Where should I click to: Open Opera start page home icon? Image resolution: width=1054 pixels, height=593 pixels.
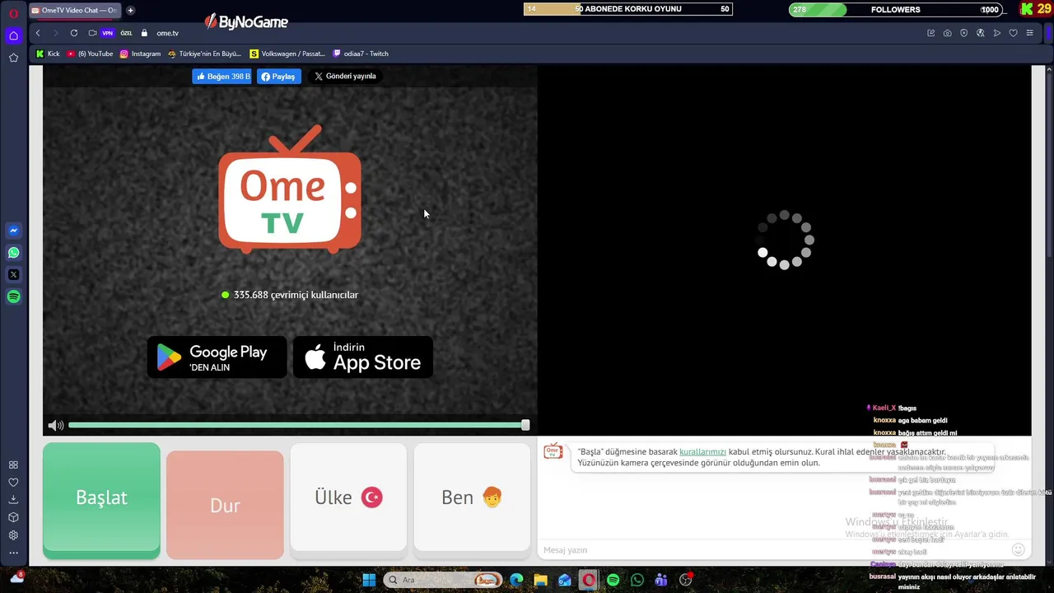[x=13, y=35]
